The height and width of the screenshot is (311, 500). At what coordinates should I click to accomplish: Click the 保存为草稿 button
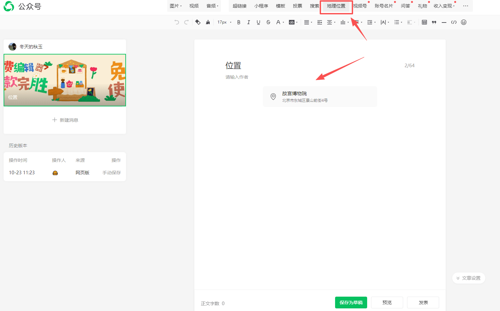(351, 303)
